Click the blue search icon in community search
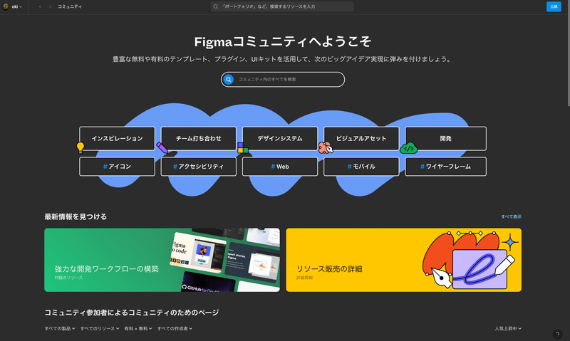Screen dimensions: 570x341 click(x=229, y=79)
